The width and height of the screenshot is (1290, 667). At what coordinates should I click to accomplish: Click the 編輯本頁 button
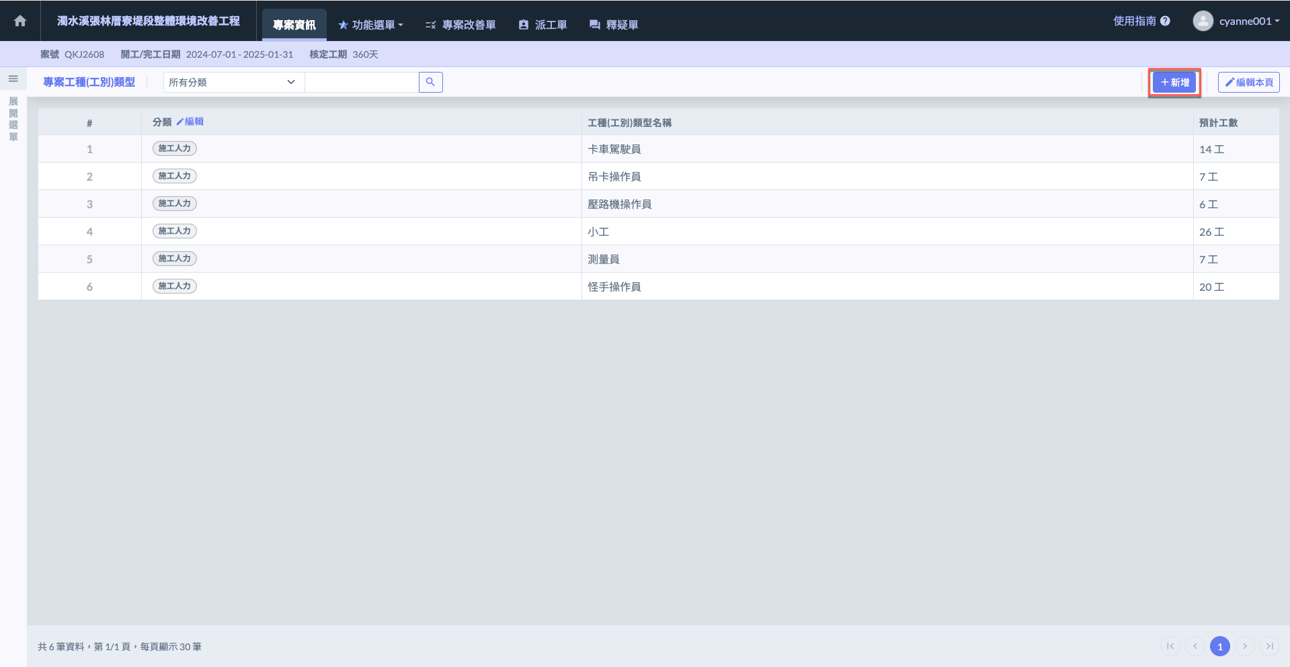tap(1248, 82)
